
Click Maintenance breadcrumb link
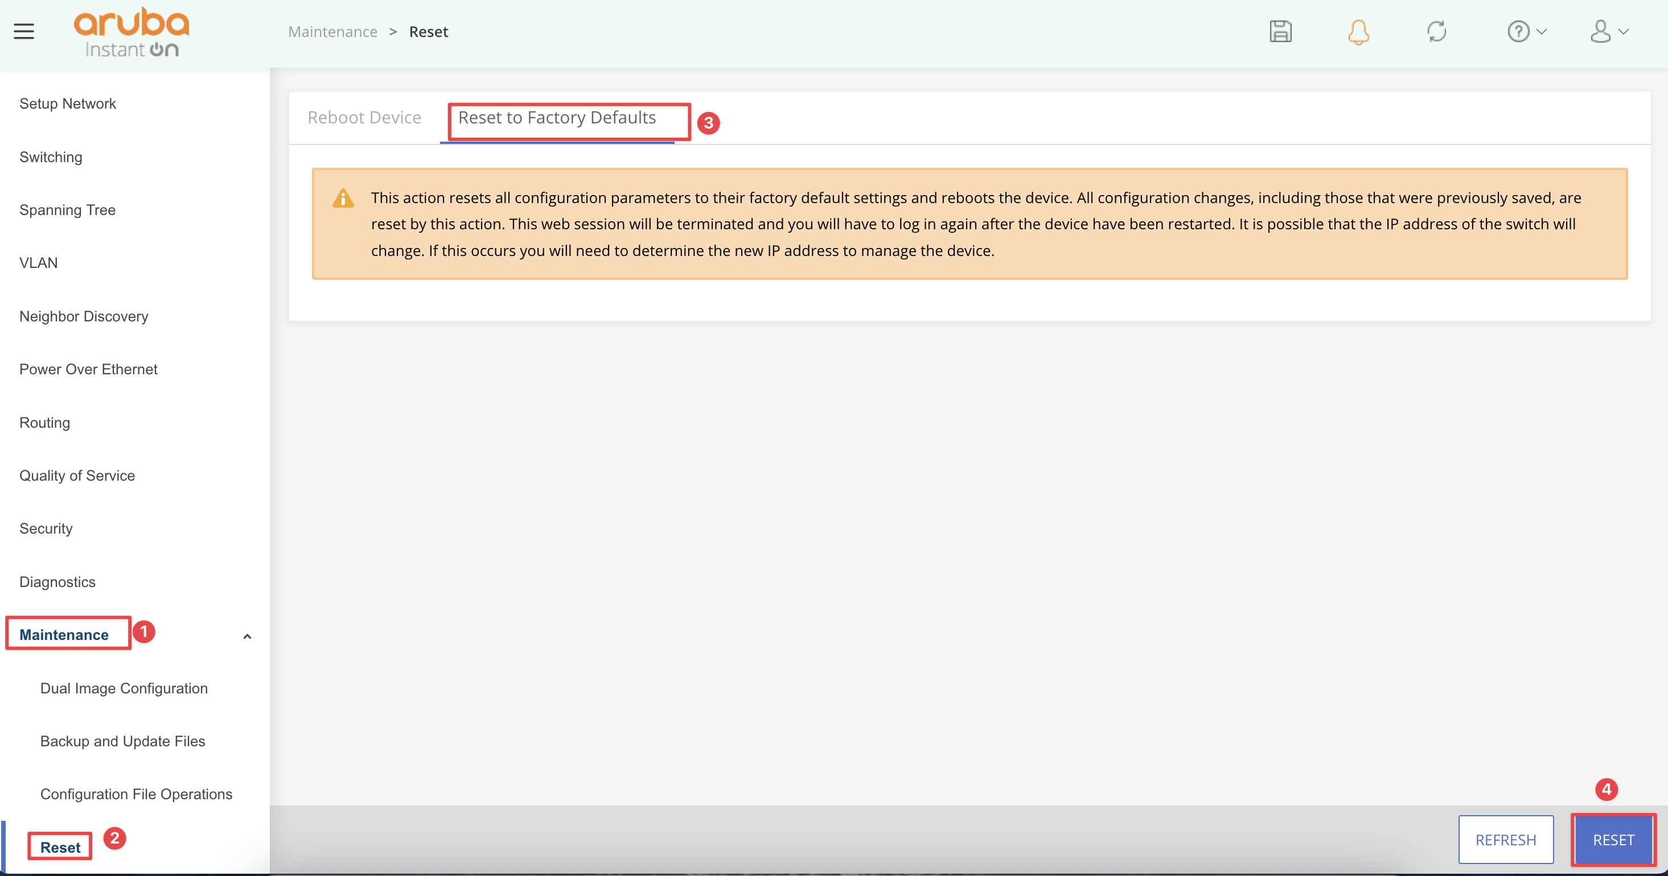tap(332, 32)
